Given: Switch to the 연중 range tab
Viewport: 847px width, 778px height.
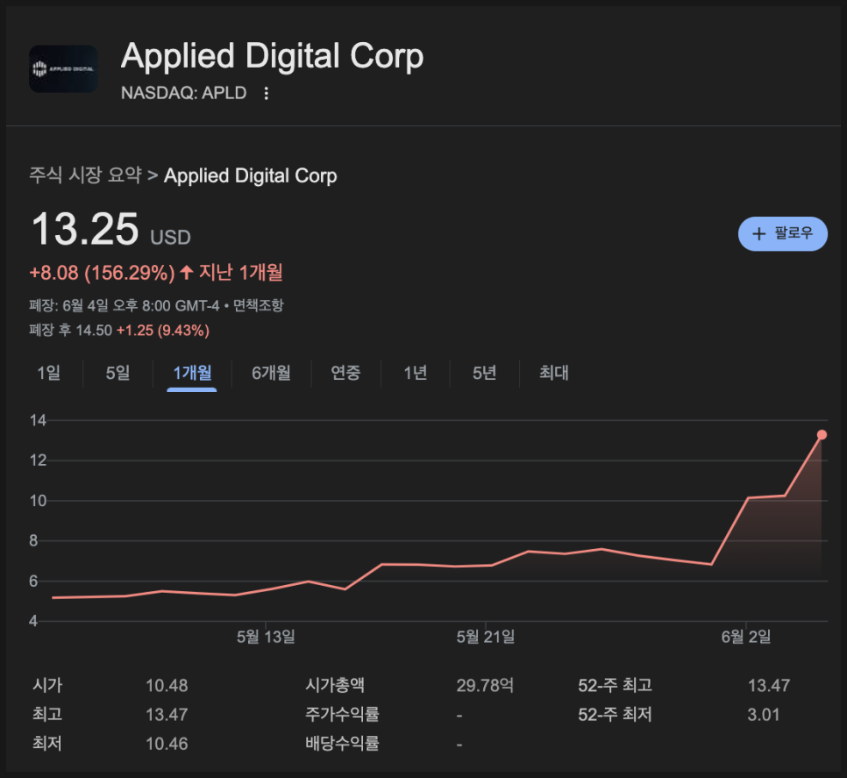Looking at the screenshot, I should tap(345, 373).
